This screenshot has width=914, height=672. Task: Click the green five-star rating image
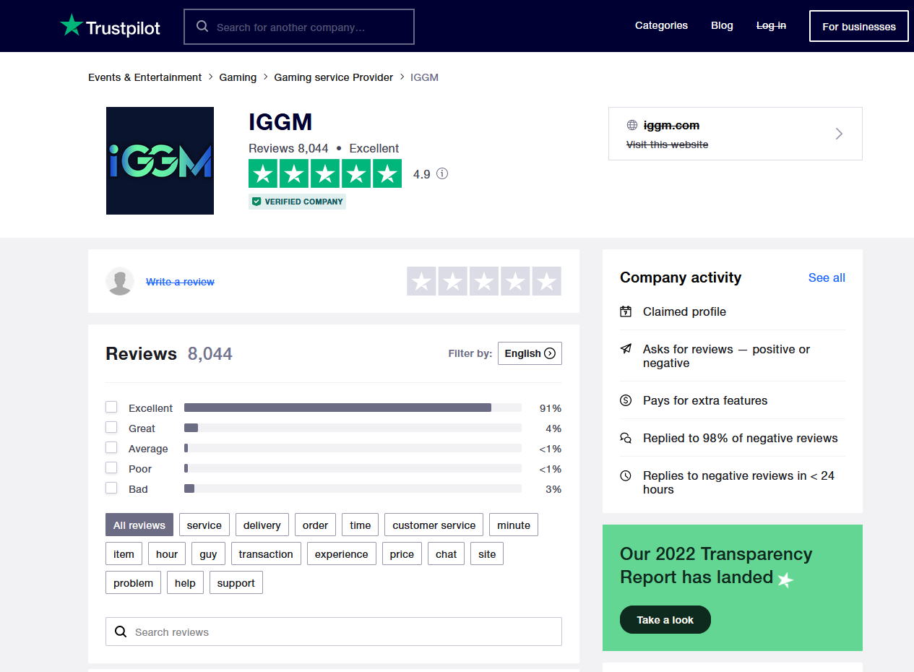pos(325,173)
